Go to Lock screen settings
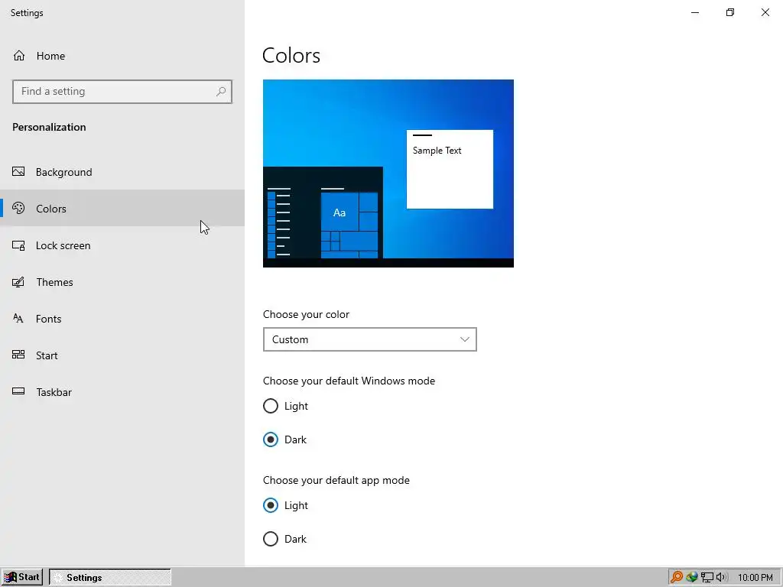783x587 pixels. (122, 245)
